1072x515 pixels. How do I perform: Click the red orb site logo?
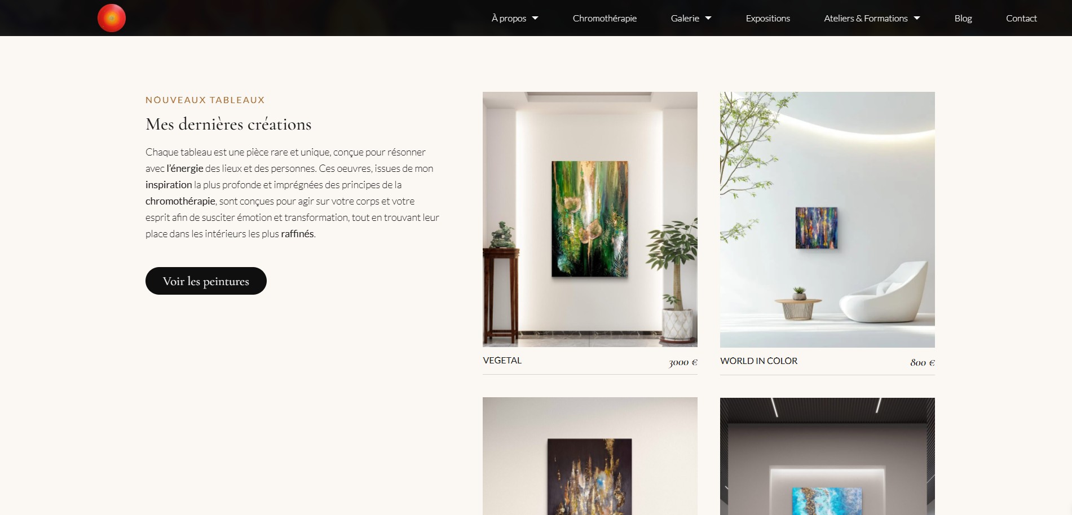click(112, 18)
